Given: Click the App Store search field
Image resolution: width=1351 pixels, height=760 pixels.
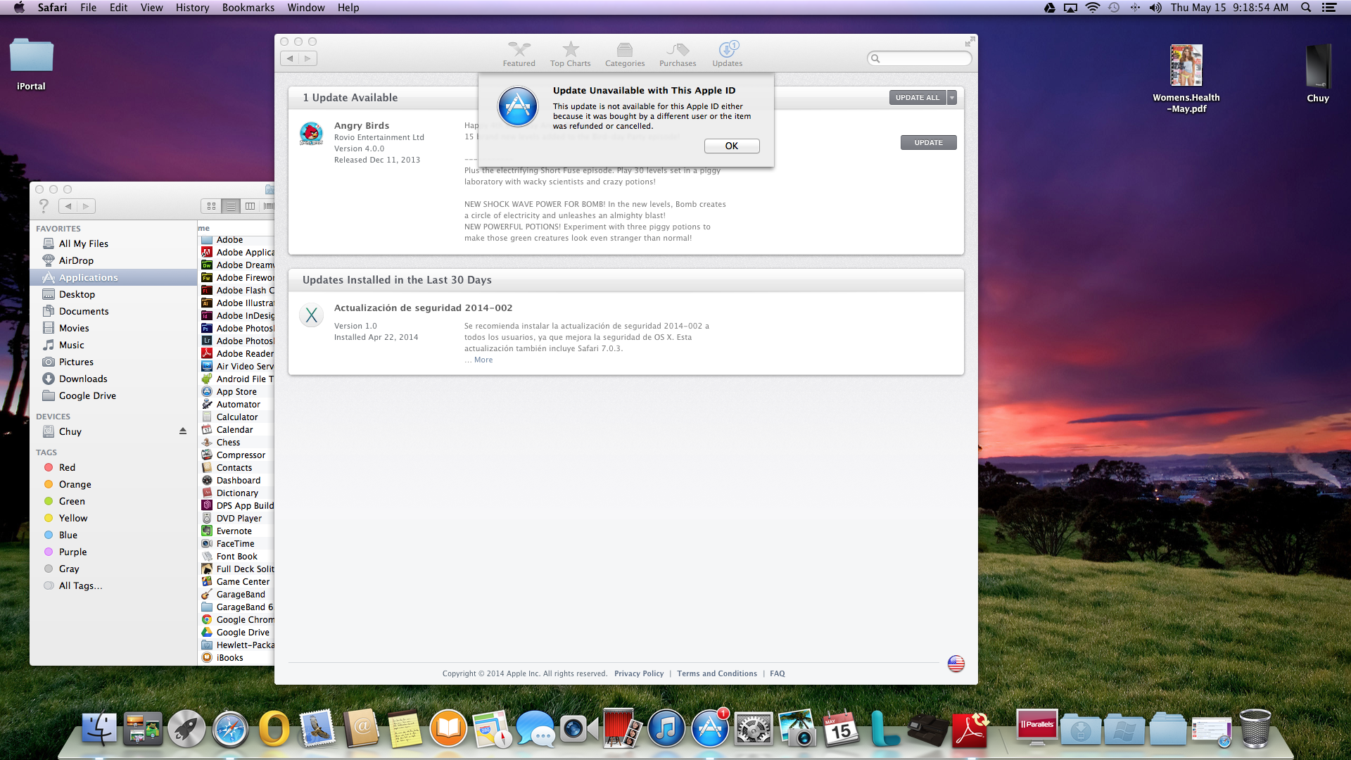Looking at the screenshot, I should [x=923, y=58].
